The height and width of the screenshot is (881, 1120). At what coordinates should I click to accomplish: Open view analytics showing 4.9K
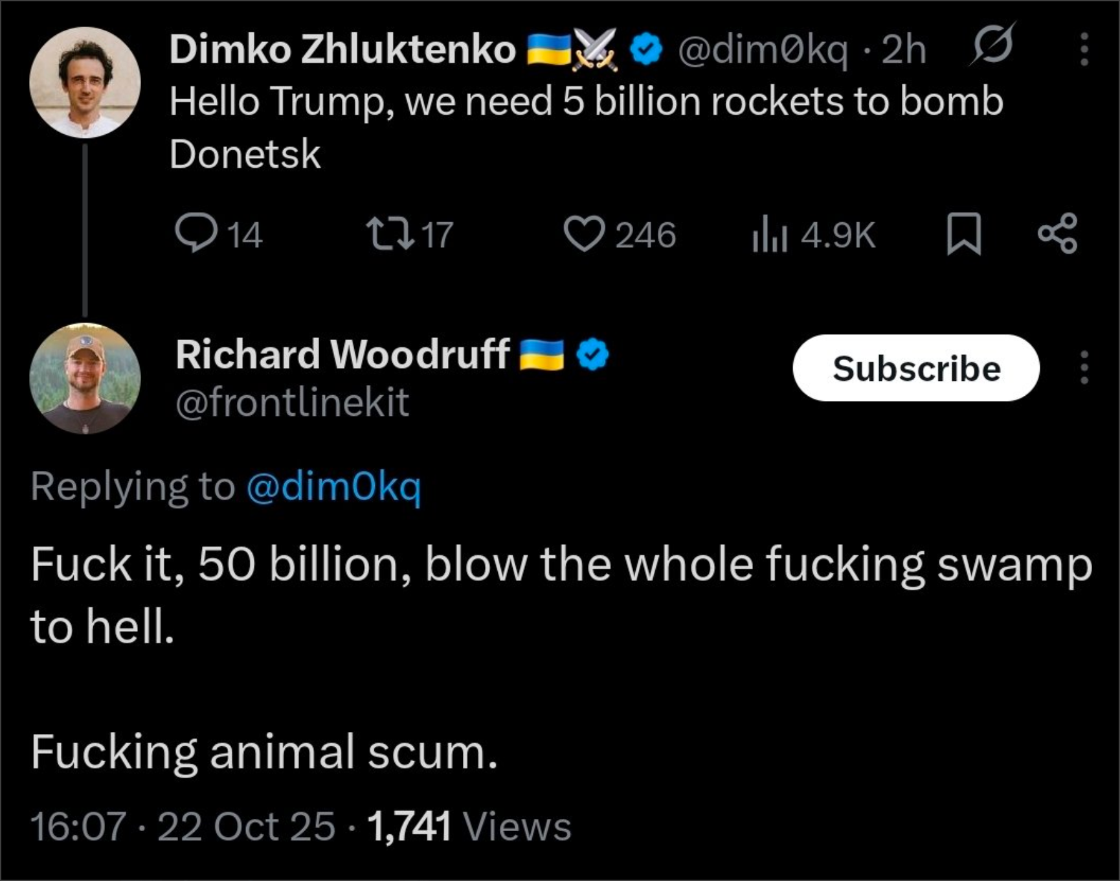(x=769, y=235)
